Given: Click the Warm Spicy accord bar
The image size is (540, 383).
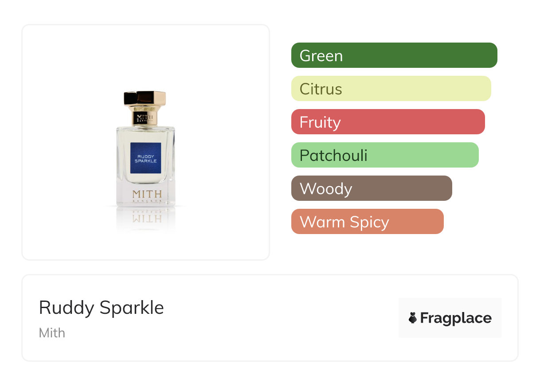Looking at the screenshot, I should (x=367, y=222).
